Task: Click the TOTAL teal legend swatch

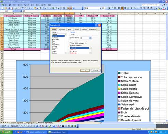Action: [x=119, y=73]
